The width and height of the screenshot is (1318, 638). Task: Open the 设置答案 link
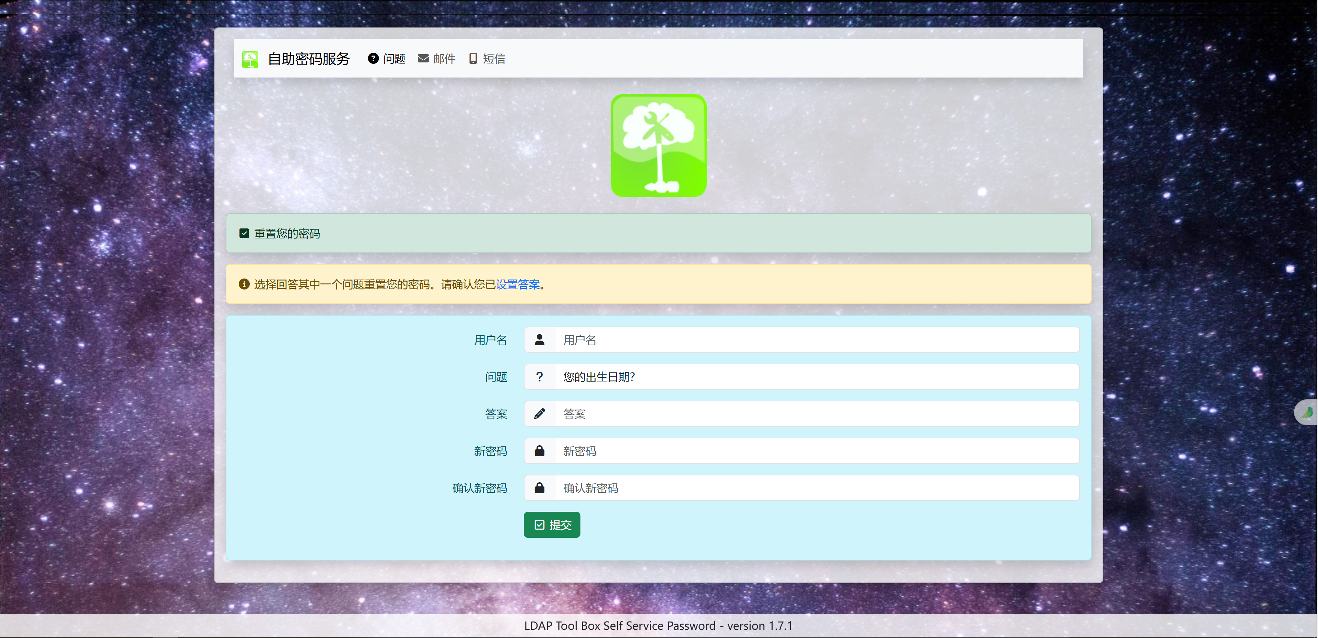(518, 284)
